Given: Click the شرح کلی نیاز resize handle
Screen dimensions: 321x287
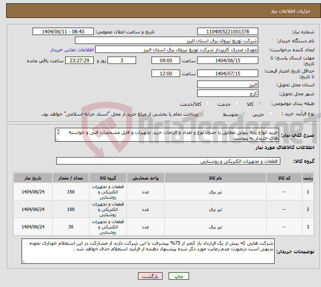Looking at the screenshot, I should [57, 139].
